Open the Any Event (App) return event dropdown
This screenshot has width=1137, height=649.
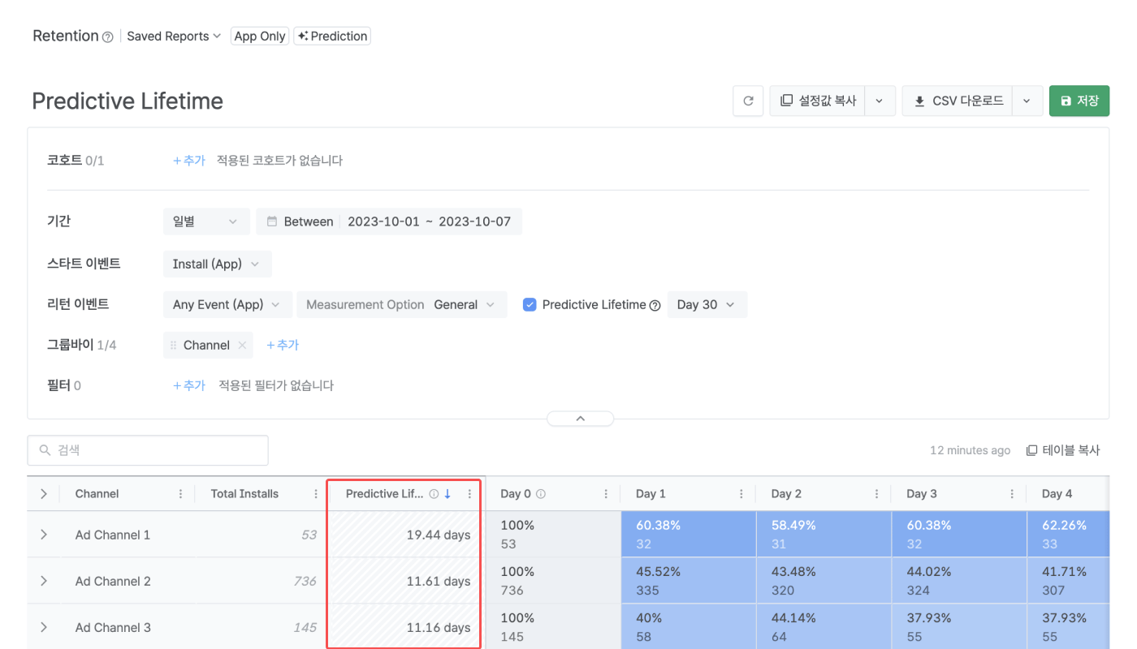227,305
